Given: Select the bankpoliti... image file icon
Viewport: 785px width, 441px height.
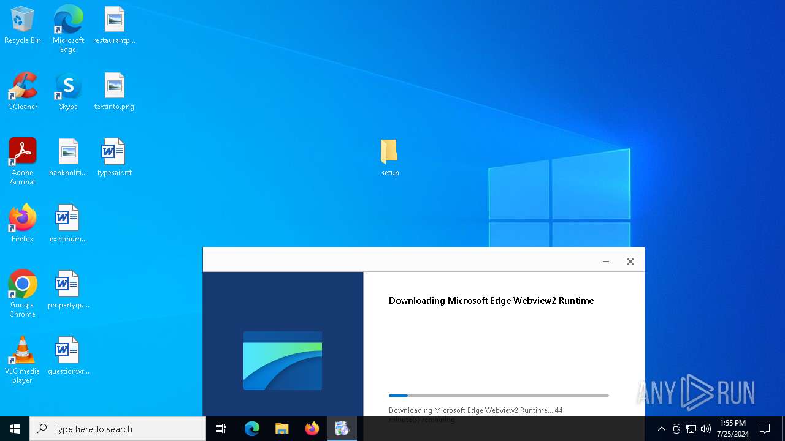Looking at the screenshot, I should click(68, 158).
